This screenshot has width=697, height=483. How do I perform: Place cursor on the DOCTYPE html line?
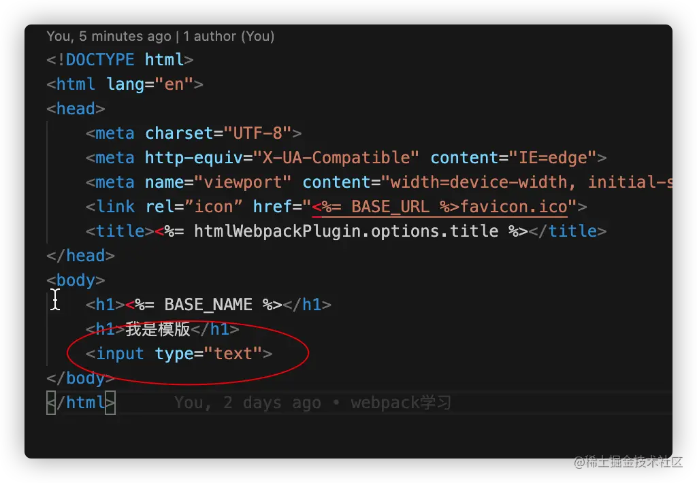120,60
